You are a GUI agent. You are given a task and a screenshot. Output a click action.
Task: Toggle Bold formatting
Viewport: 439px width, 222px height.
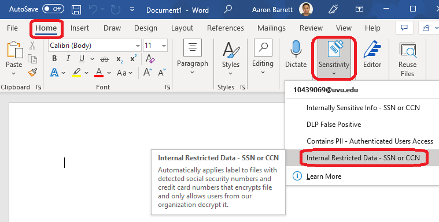pos(54,59)
